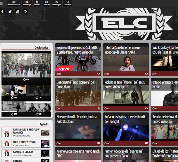Open Soñadores Natos 'Tonight' article
The image size is (178, 162).
(x=125, y=119)
